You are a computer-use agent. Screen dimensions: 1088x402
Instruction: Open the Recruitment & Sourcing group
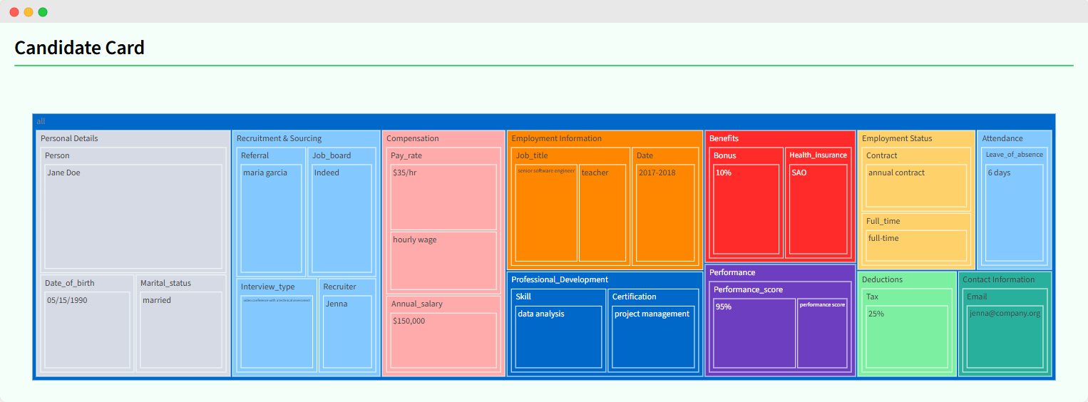pos(279,138)
